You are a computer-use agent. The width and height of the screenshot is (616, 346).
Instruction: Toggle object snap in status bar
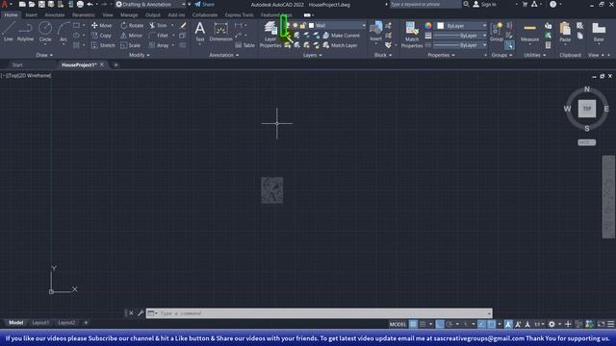click(x=491, y=324)
